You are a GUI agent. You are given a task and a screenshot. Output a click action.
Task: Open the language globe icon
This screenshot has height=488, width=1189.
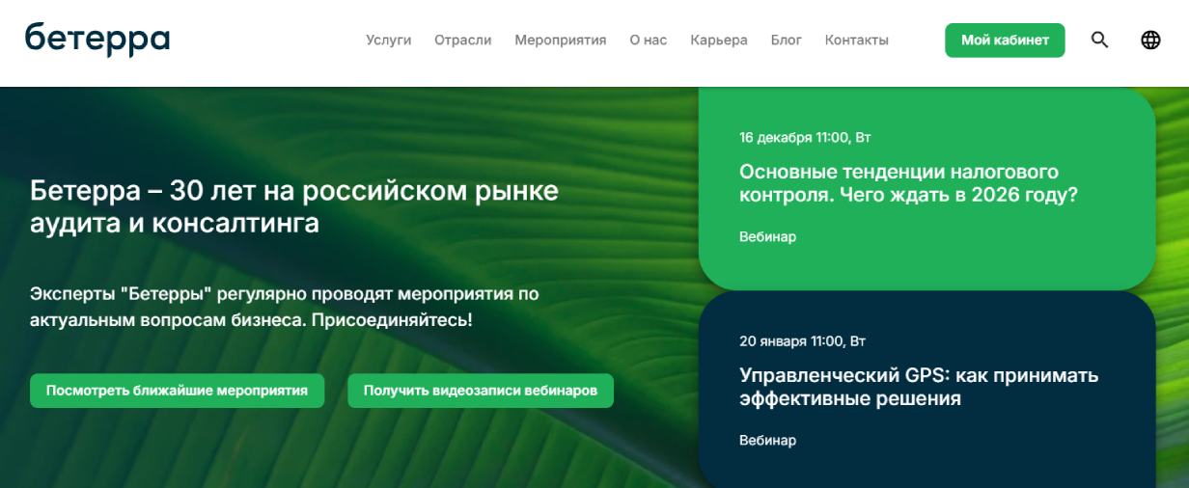1150,40
